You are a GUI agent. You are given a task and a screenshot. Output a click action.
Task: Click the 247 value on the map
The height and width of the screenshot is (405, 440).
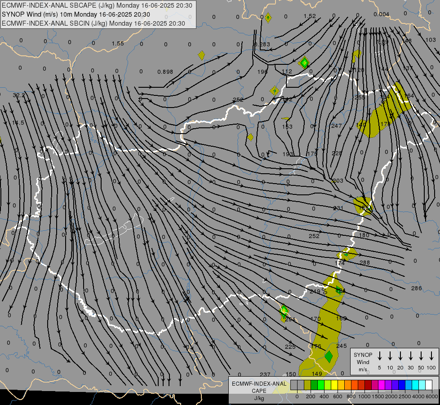click(336, 126)
